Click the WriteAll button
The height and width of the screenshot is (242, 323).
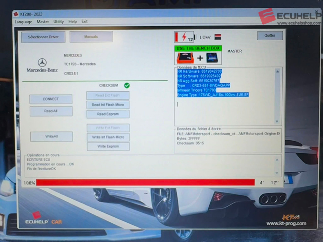pyautogui.click(x=51, y=136)
